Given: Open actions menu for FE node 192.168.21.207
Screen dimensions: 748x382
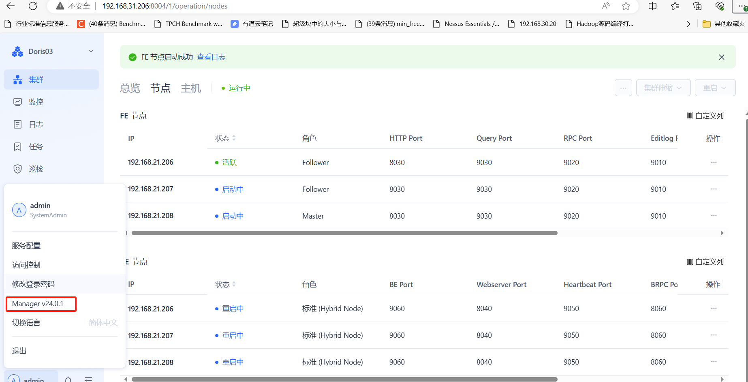Looking at the screenshot, I should click(x=714, y=189).
